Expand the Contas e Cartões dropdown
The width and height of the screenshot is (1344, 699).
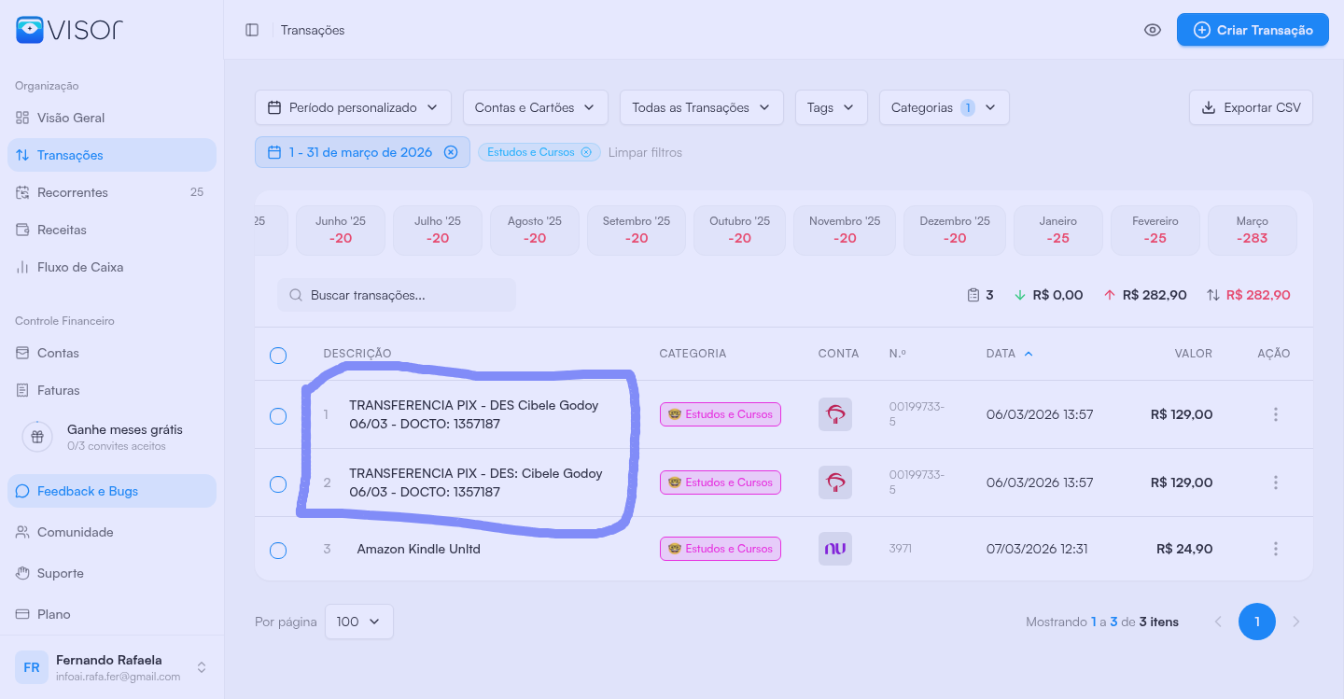(x=535, y=107)
